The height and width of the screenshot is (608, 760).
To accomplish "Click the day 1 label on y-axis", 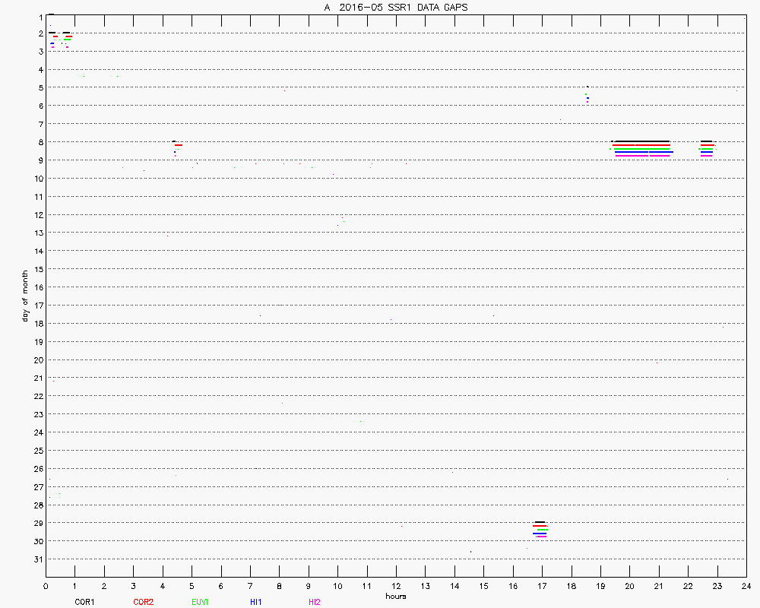I will pyautogui.click(x=39, y=16).
